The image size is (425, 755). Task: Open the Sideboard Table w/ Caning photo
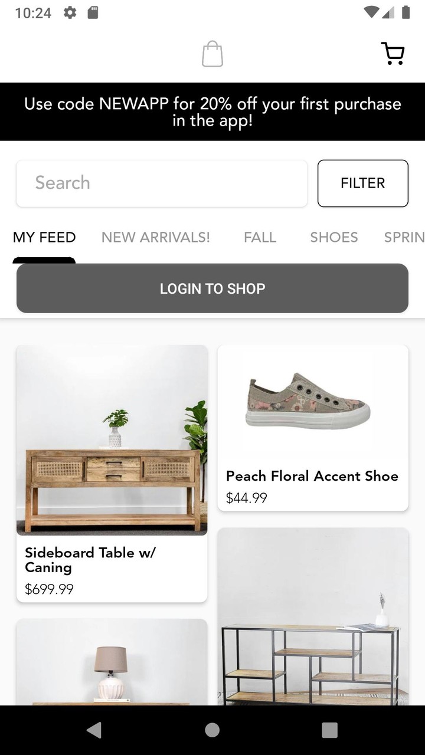pyautogui.click(x=112, y=440)
